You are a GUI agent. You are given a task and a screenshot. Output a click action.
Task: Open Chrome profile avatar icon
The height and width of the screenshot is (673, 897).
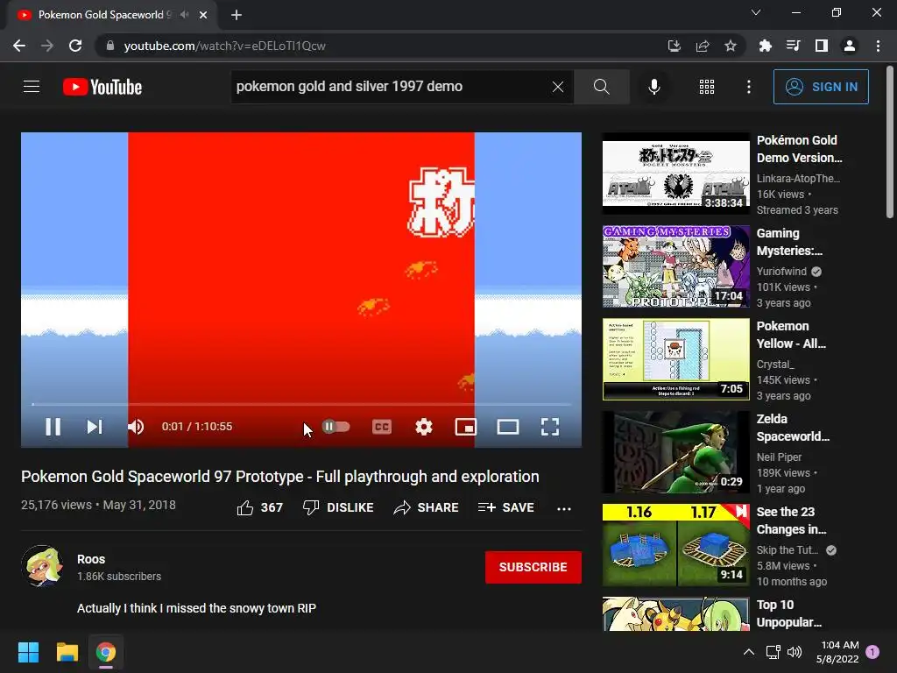tap(850, 46)
